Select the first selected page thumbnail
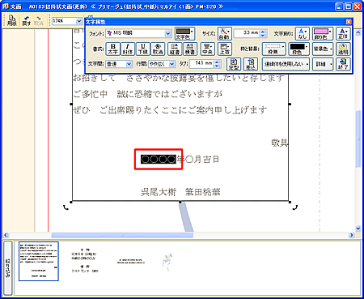Screen dimensions: 364x299 point(39,261)
